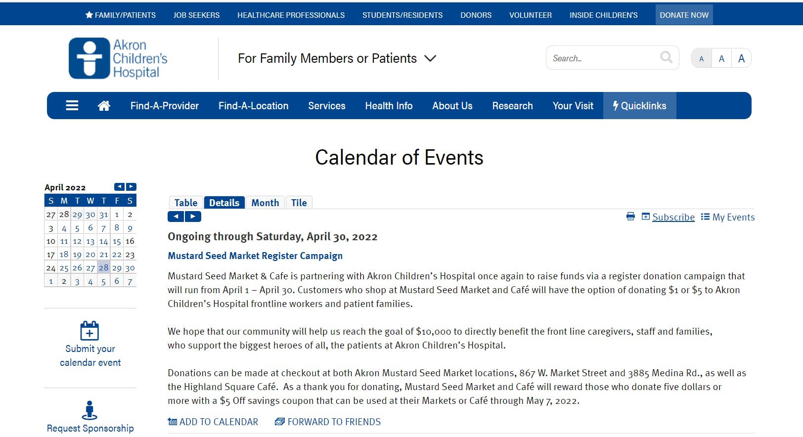
Task: Click the Akron Children's Hospital logo
Action: [x=118, y=58]
